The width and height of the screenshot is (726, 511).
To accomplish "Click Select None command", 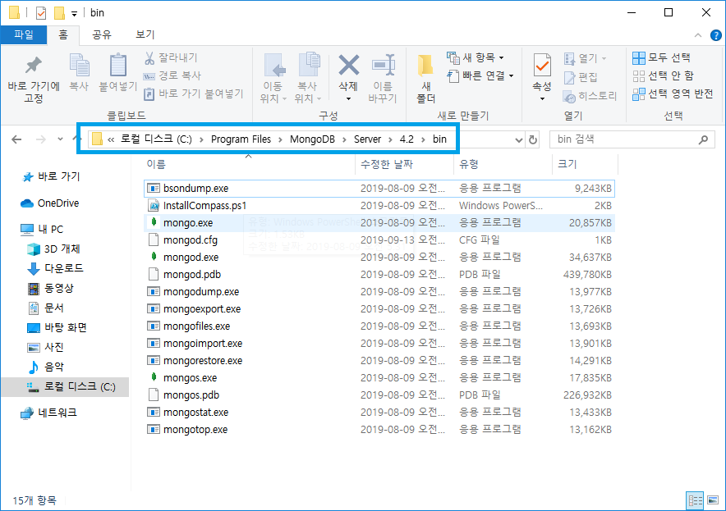I will (x=663, y=75).
